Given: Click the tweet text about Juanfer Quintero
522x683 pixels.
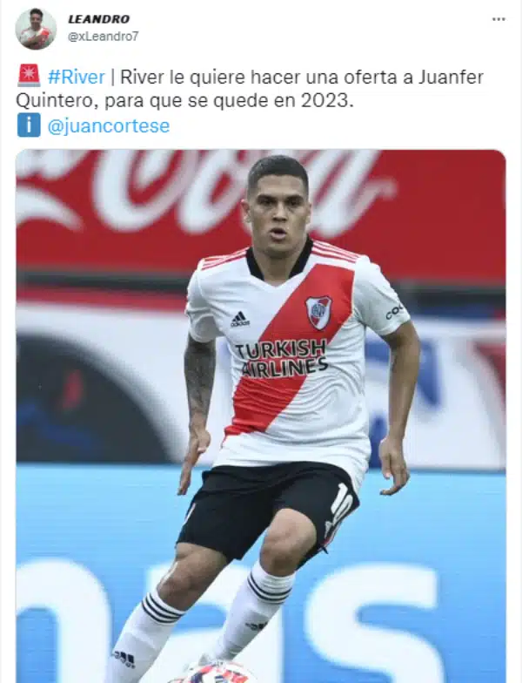Looking at the screenshot, I should (x=251, y=89).
